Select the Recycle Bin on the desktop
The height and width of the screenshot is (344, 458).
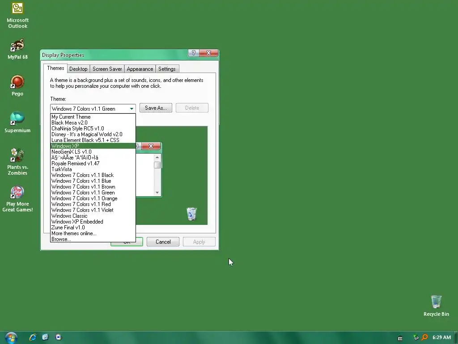[436, 305]
